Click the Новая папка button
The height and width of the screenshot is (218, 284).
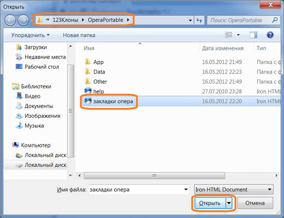tap(79, 35)
